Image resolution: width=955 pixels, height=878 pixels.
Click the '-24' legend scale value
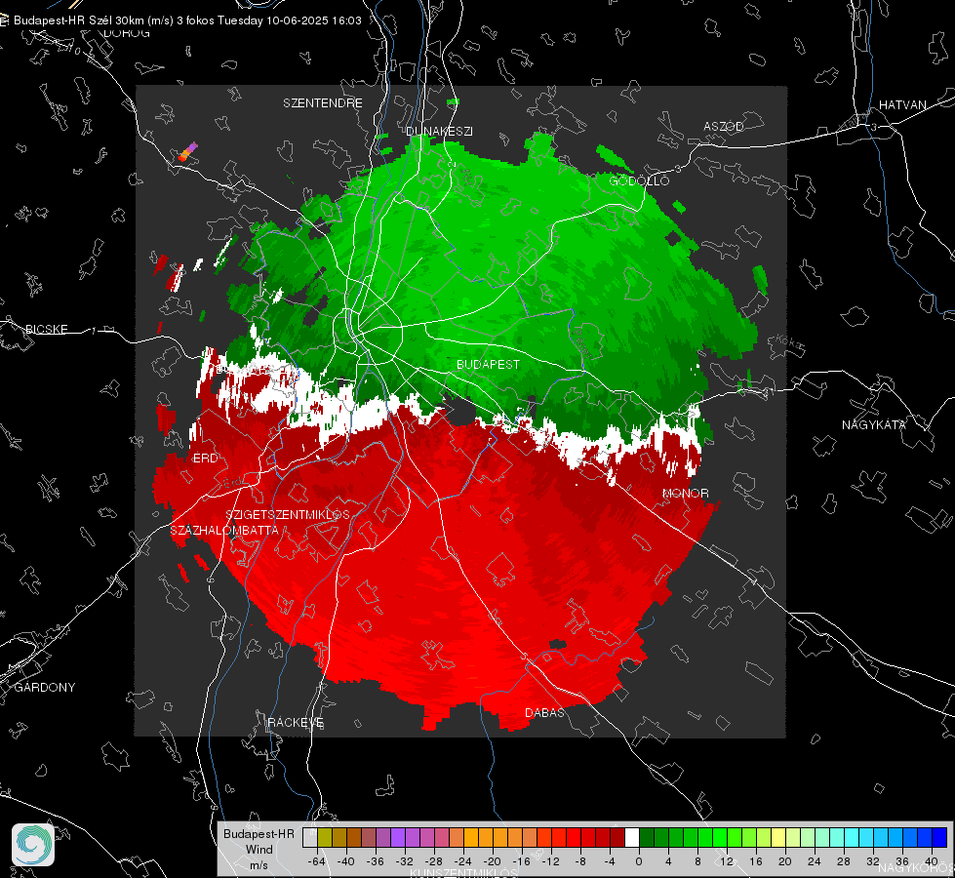click(463, 861)
